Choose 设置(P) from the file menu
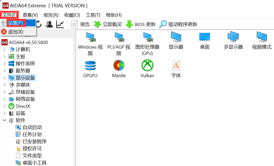 [16, 23]
